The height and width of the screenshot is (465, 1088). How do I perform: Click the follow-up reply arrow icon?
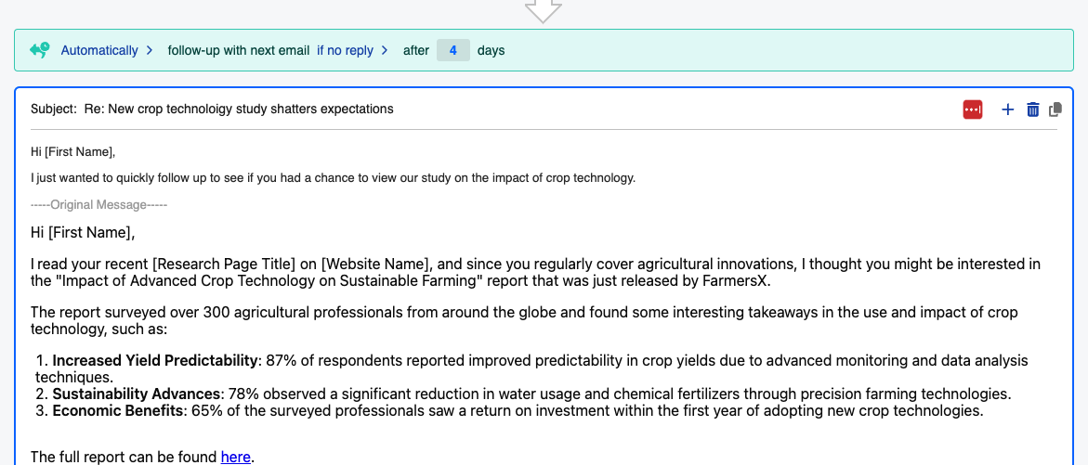click(x=39, y=50)
